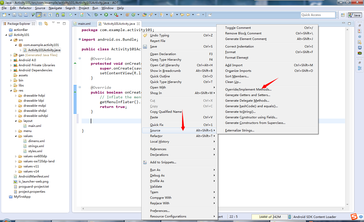The height and width of the screenshot is (222, 364).
Task: Click the Next Annotation toolbar icon
Action: (162, 15)
